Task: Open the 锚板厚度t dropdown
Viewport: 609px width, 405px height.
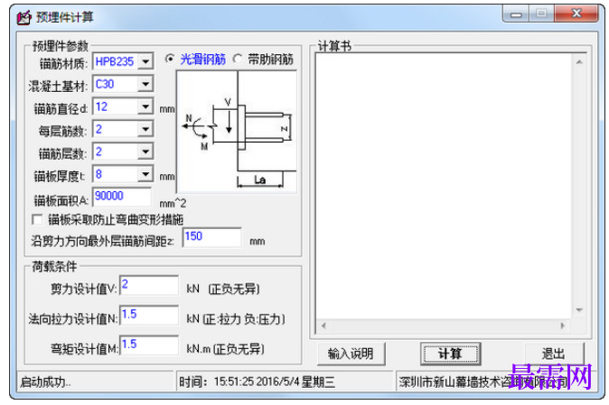Action: click(x=145, y=174)
